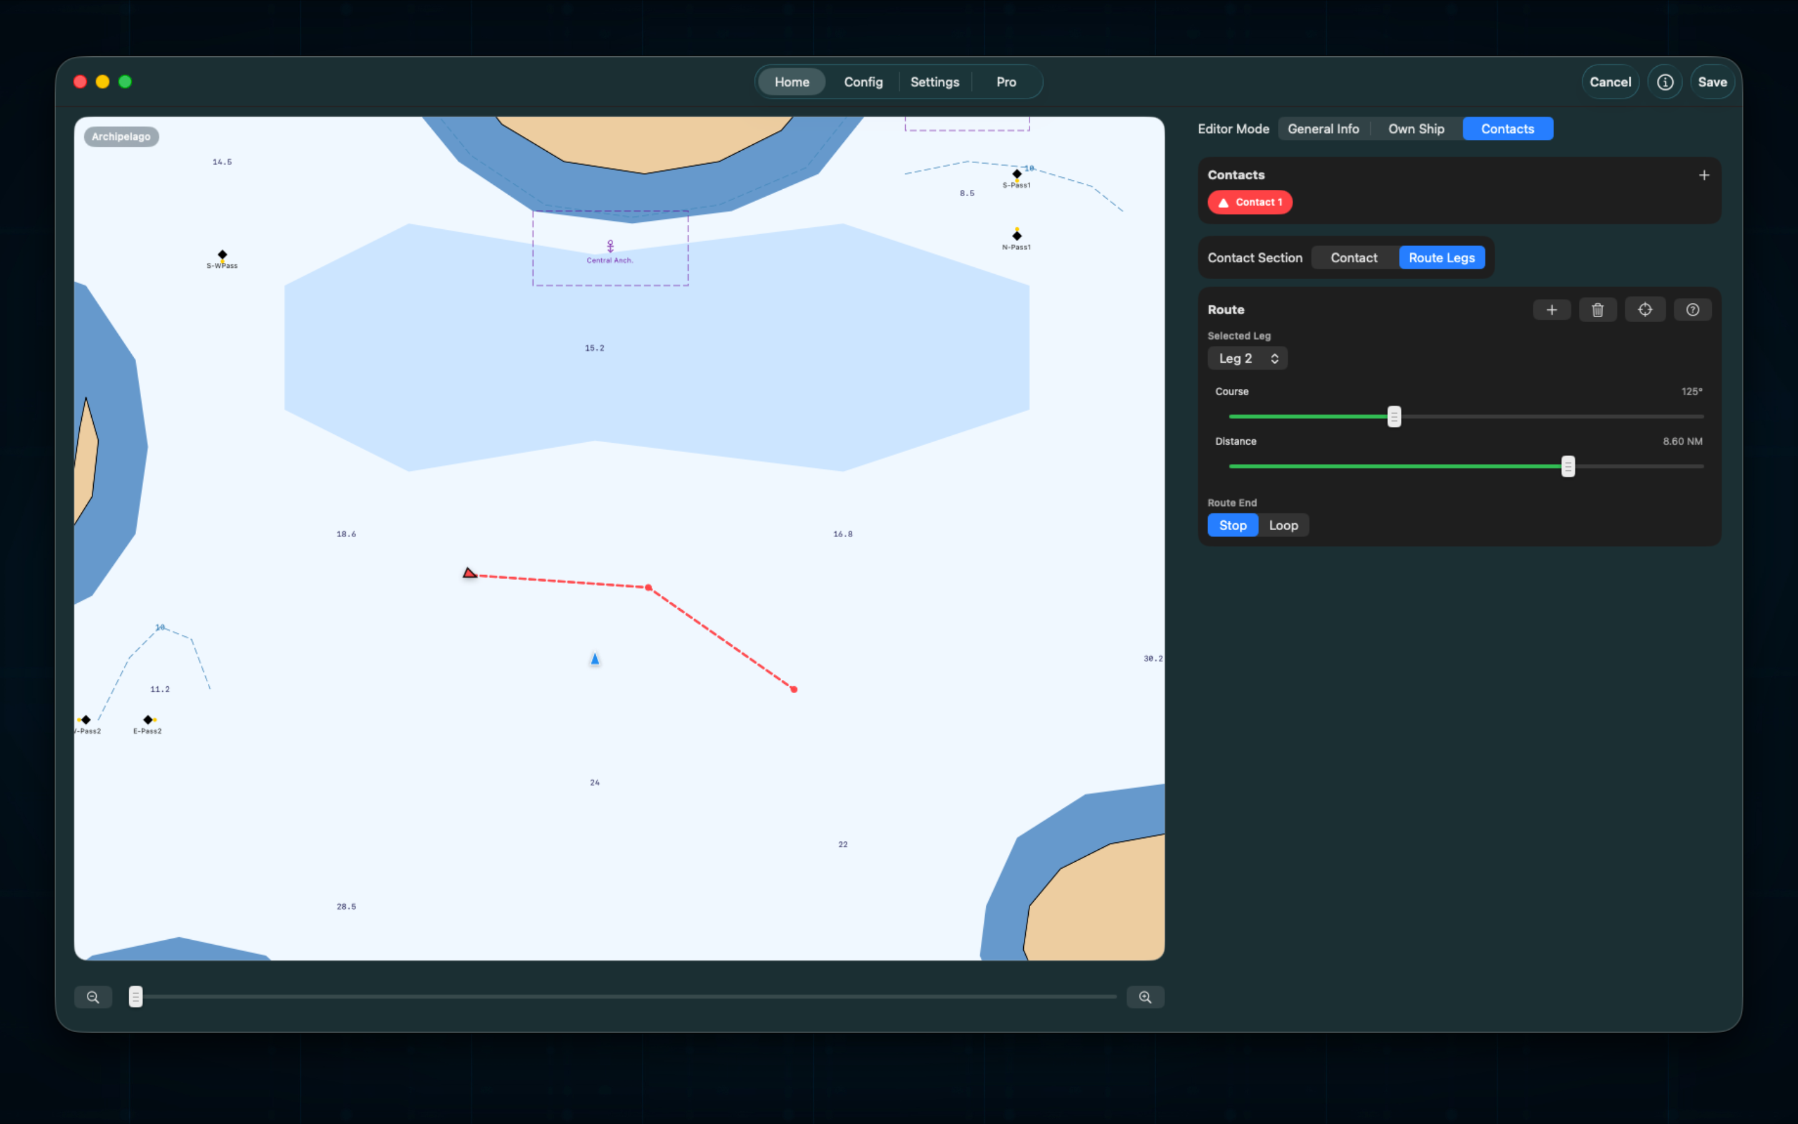Open the Settings tab
The image size is (1798, 1124).
click(x=935, y=82)
